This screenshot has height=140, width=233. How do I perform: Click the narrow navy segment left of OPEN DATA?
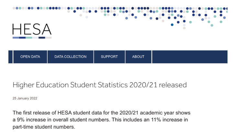[10, 57]
